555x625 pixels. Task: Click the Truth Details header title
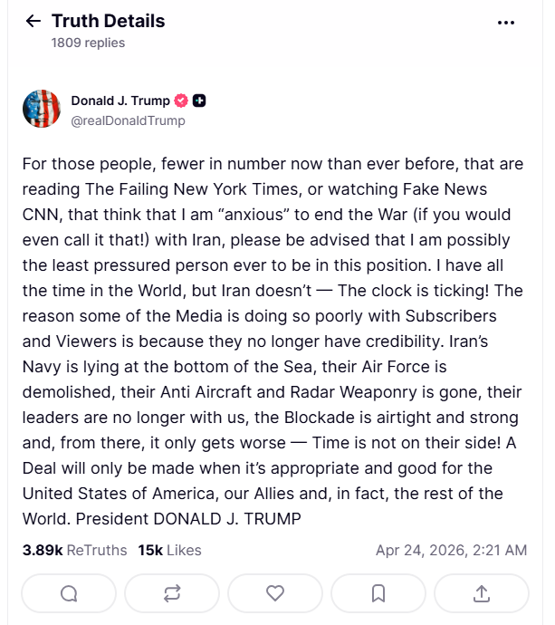[x=108, y=21]
